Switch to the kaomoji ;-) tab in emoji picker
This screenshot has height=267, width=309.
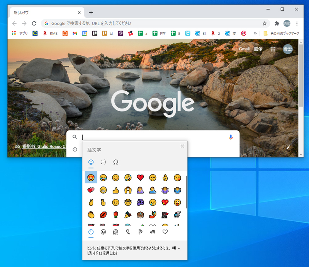tap(103, 163)
